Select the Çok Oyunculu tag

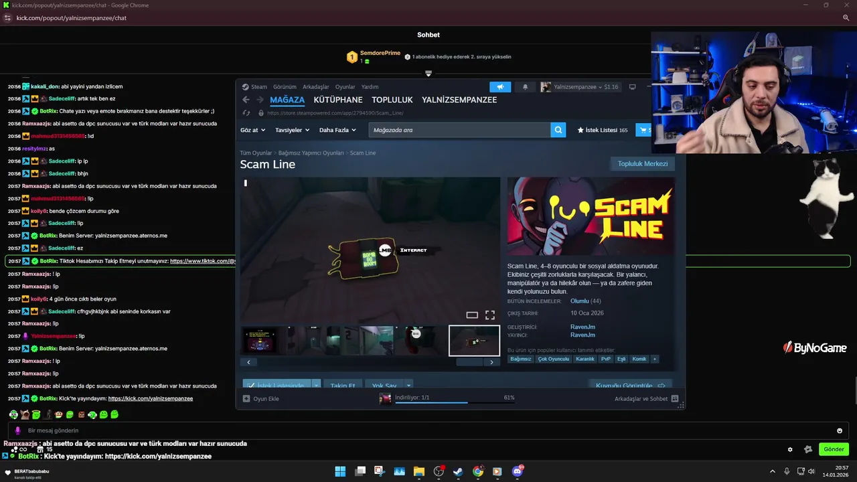click(x=553, y=359)
